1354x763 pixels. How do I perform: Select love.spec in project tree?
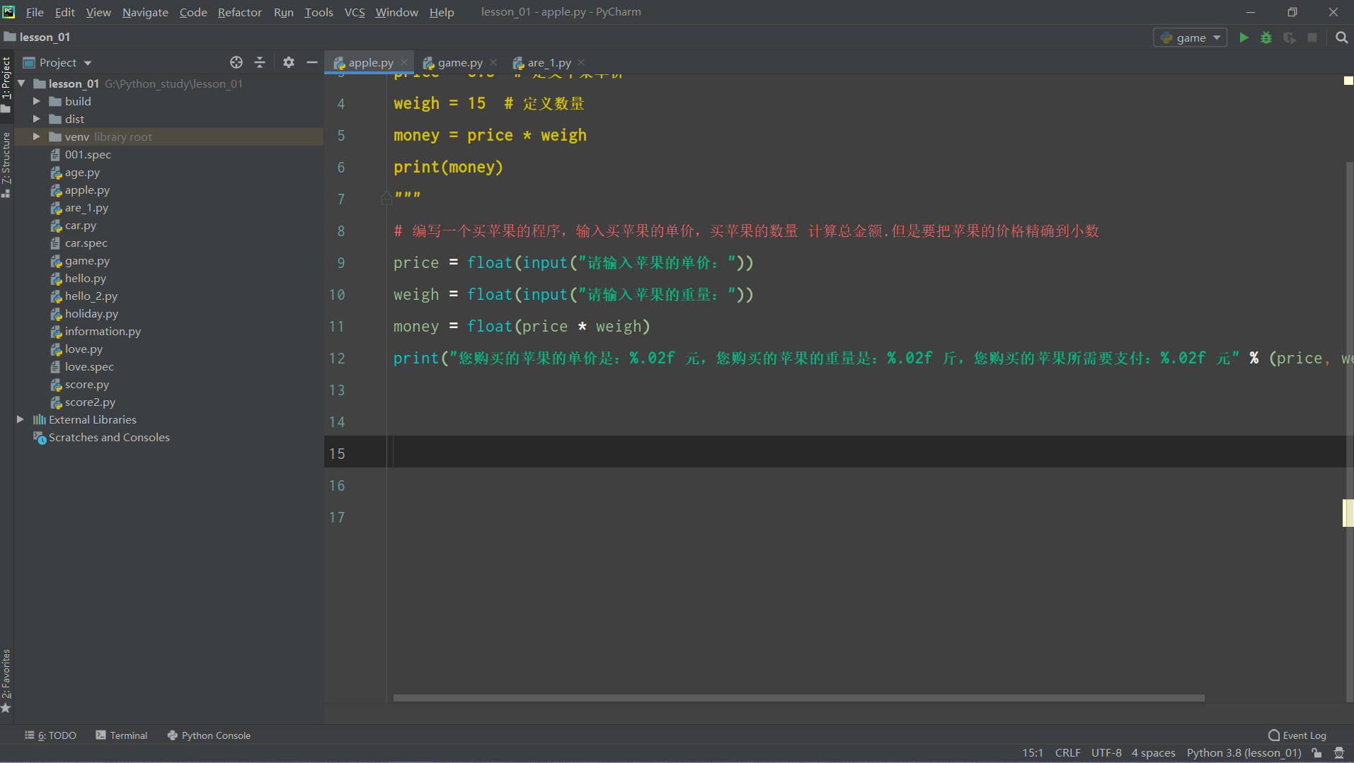pyautogui.click(x=89, y=366)
